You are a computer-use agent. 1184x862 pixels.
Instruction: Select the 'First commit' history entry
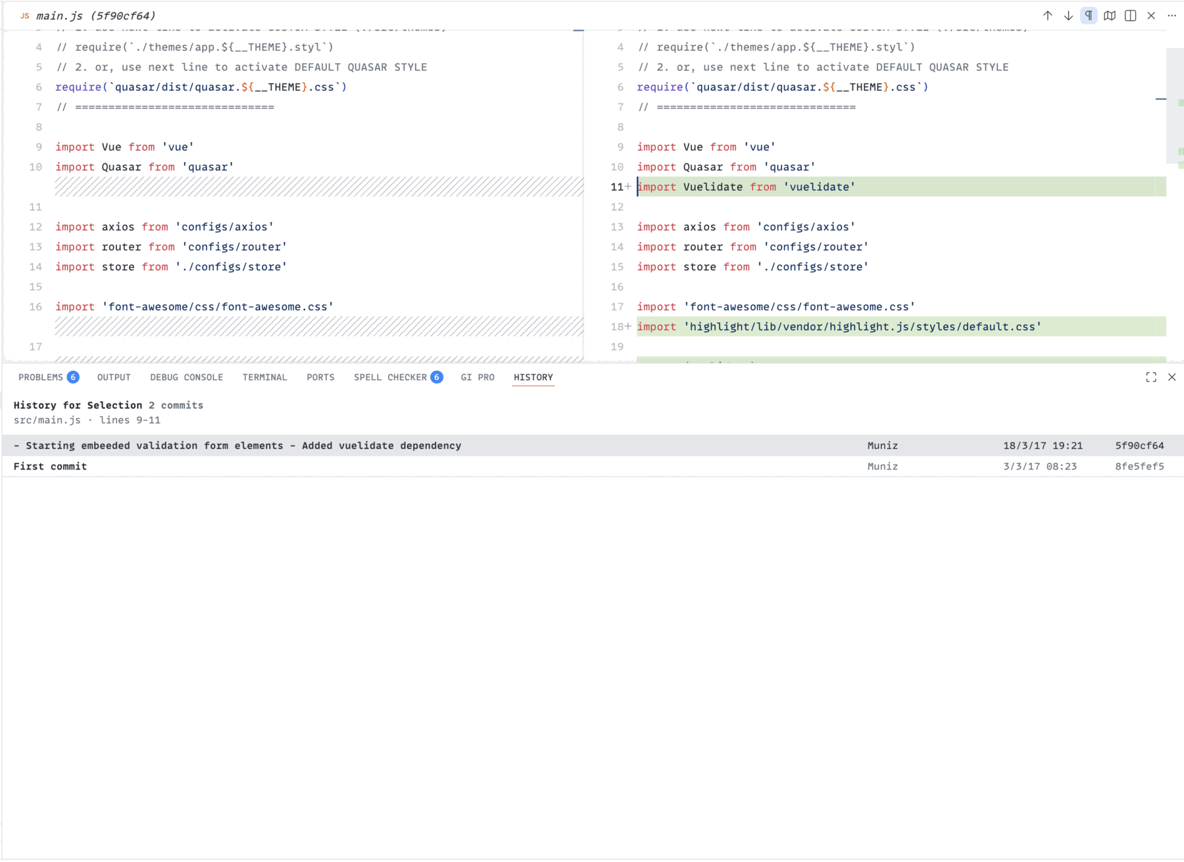(x=592, y=466)
